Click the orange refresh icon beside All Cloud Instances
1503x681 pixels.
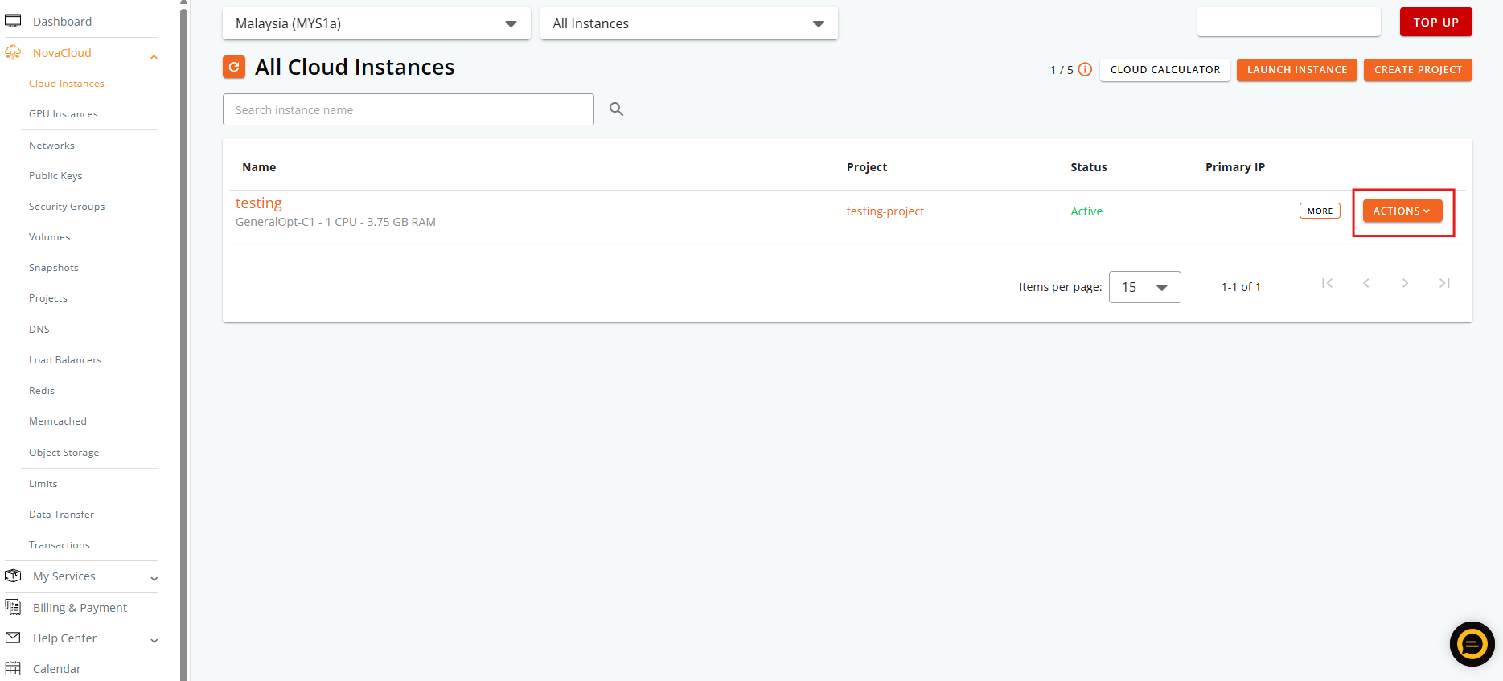pos(233,68)
